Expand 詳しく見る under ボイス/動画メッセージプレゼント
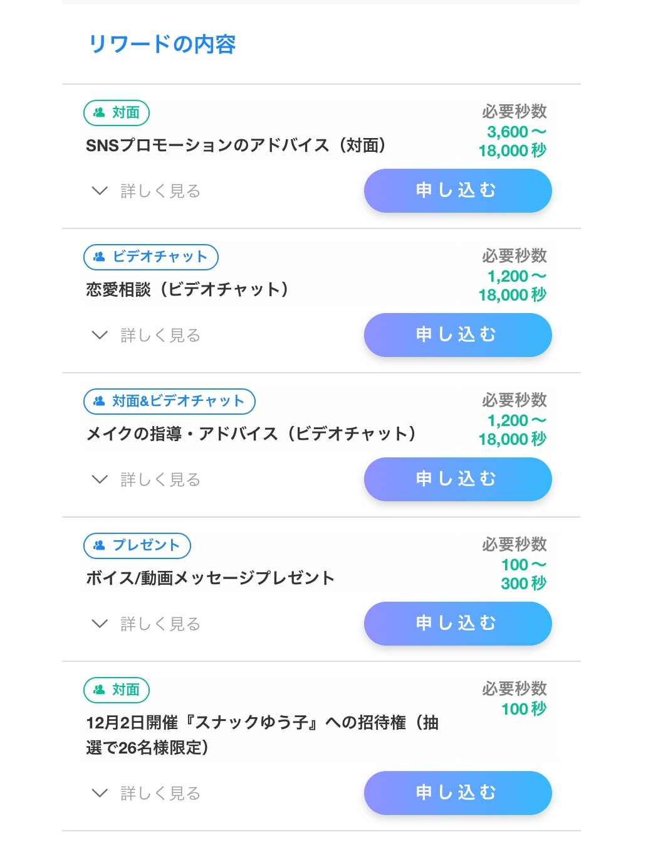 coord(145,624)
